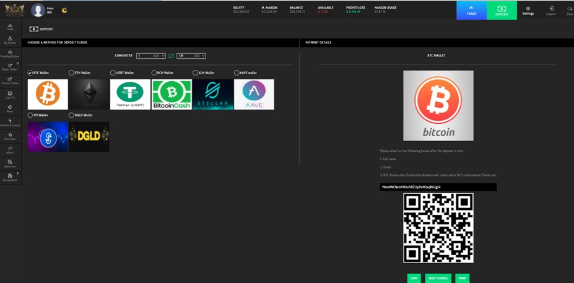Open Gainers & Losers in the sidebar
Image resolution: width=574 pixels, height=283 pixels.
coord(11,123)
